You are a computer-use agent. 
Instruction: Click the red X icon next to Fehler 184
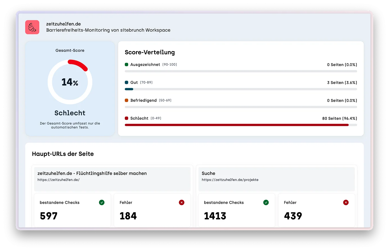pyautogui.click(x=182, y=202)
